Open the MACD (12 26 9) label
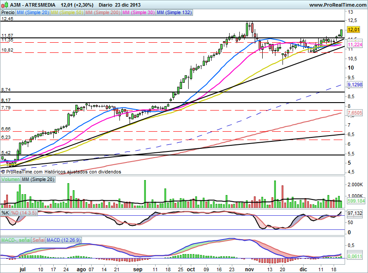This screenshot has width=368, height=273. (63, 240)
